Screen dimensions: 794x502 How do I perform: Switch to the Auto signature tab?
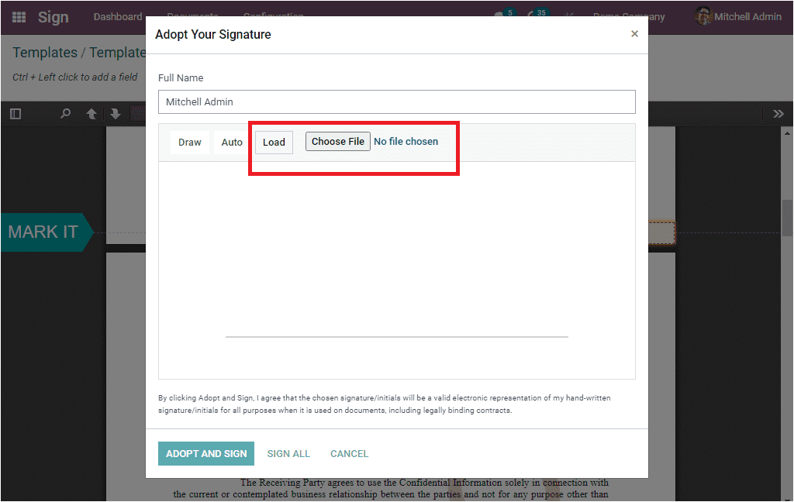click(x=232, y=143)
